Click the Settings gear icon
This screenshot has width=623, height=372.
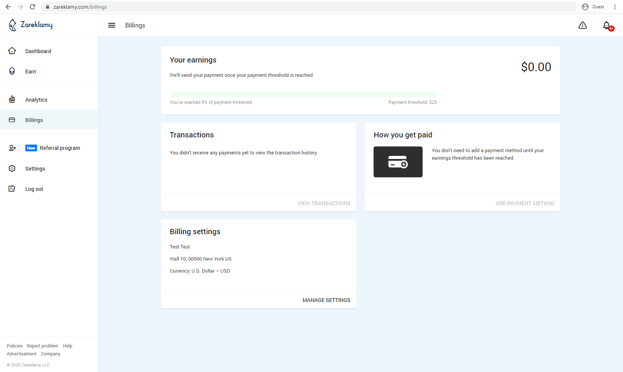click(12, 168)
